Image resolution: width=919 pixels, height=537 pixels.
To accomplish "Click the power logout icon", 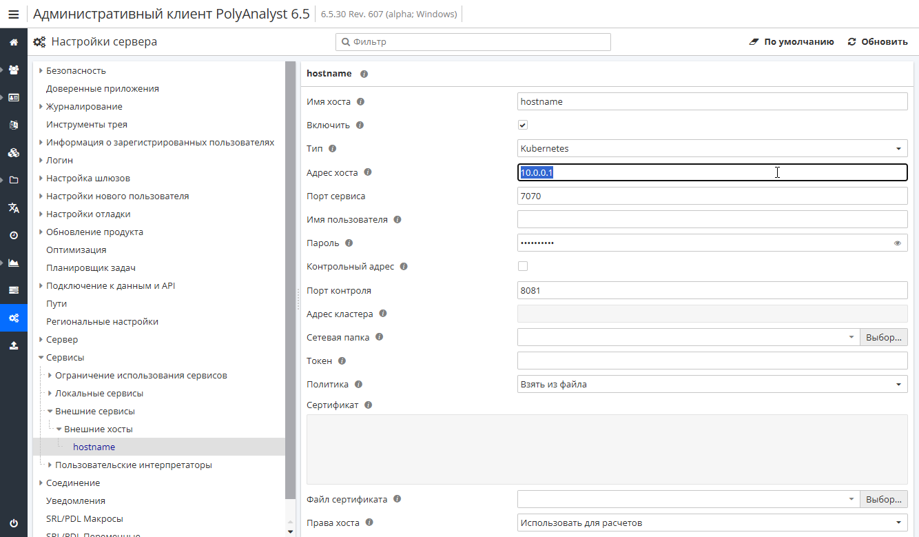I will click(14, 523).
